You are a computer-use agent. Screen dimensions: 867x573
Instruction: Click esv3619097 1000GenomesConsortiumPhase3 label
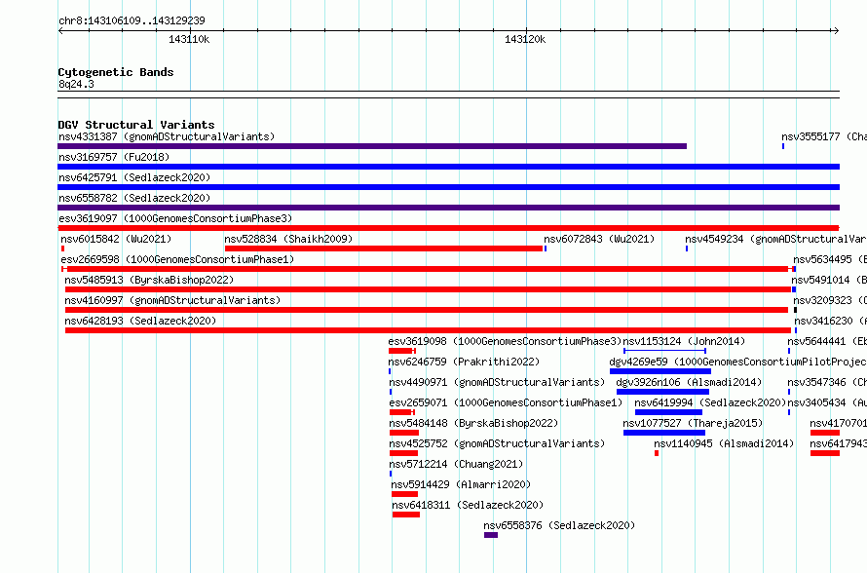(175, 218)
